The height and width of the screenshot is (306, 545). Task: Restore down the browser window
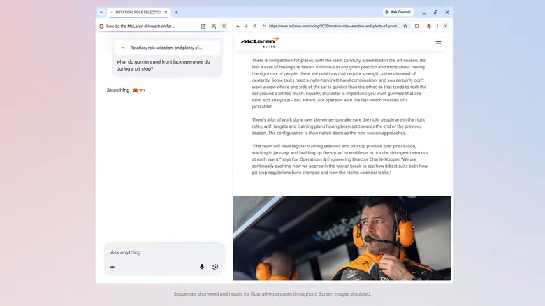pyautogui.click(x=435, y=12)
